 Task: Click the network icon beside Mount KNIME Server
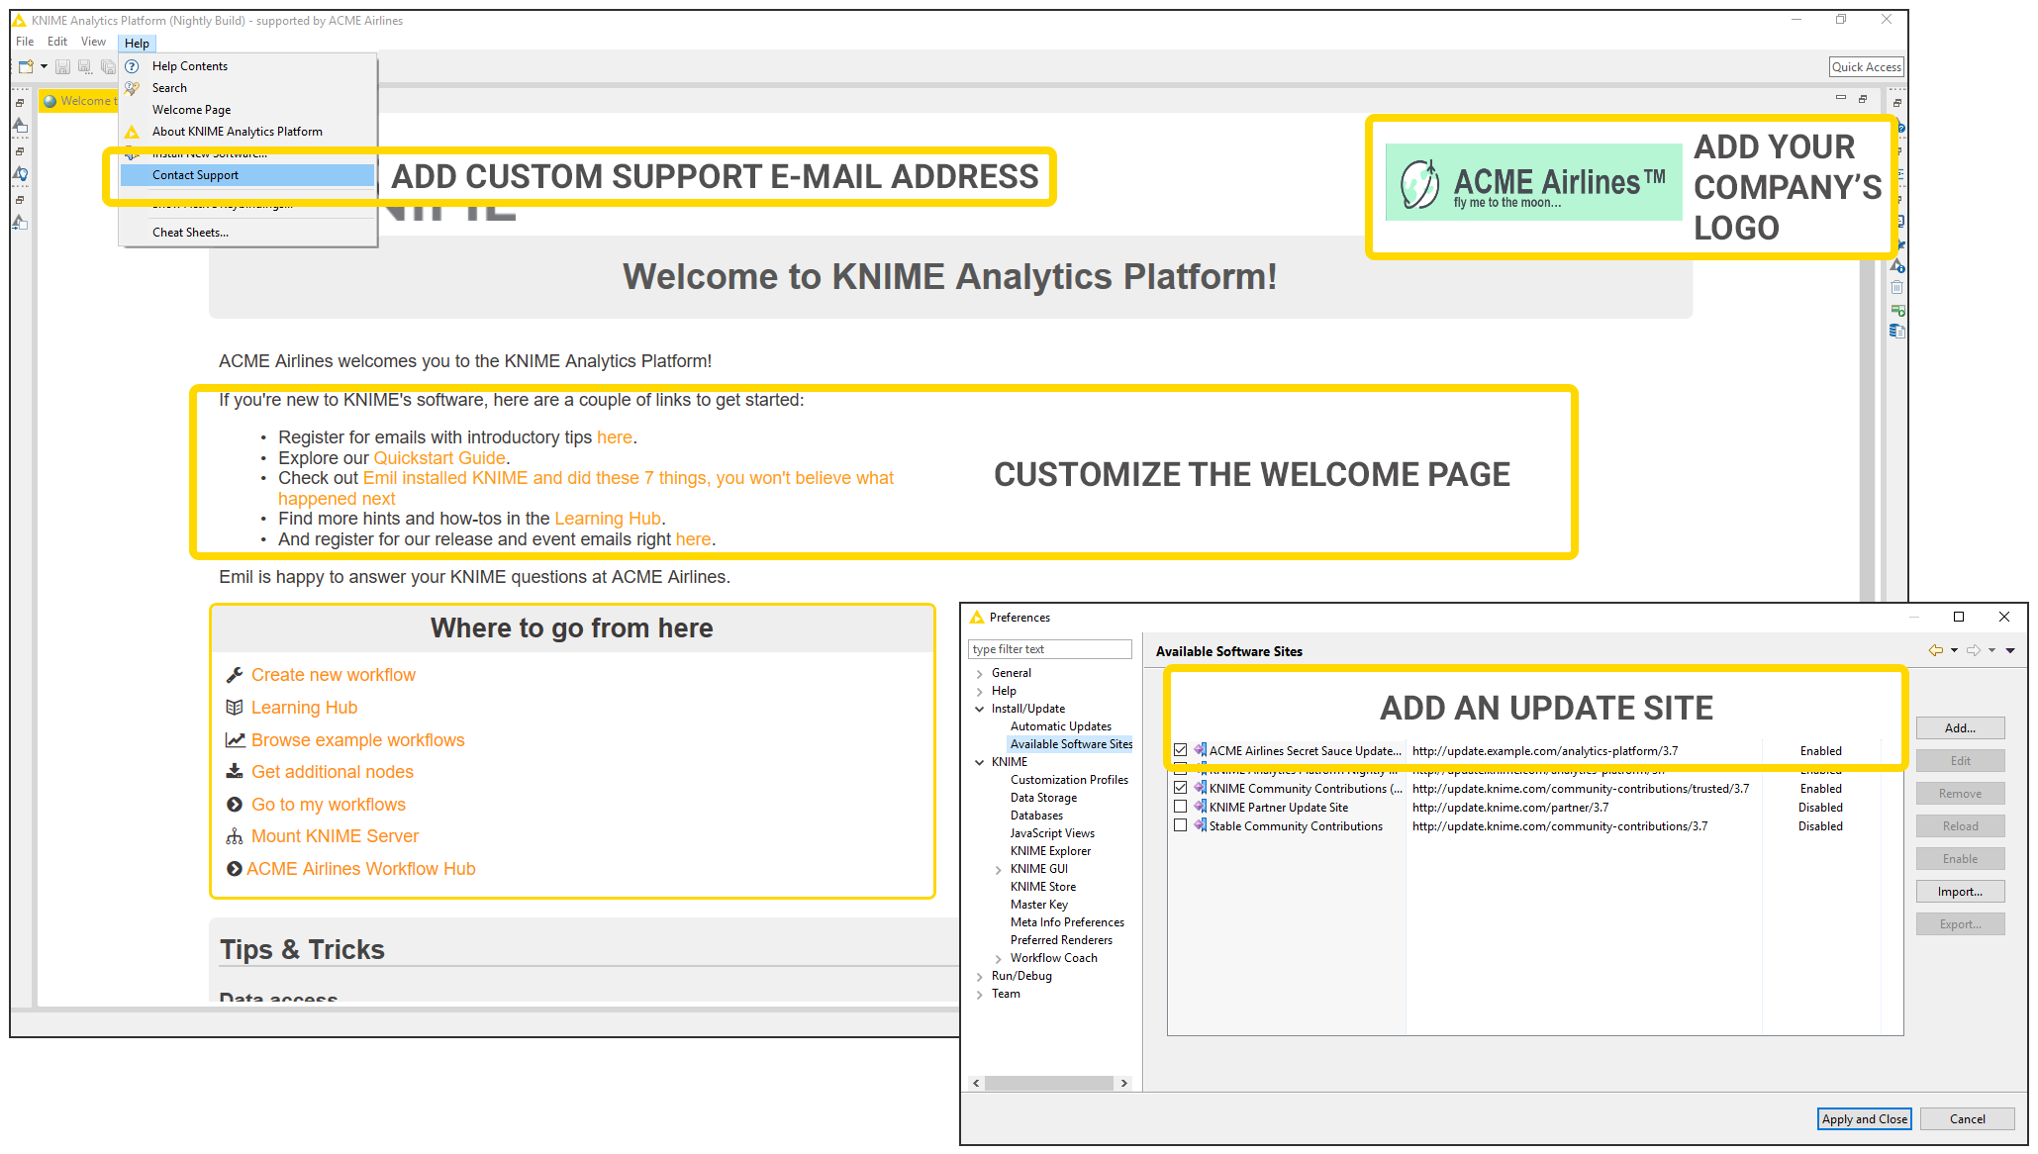(x=235, y=836)
